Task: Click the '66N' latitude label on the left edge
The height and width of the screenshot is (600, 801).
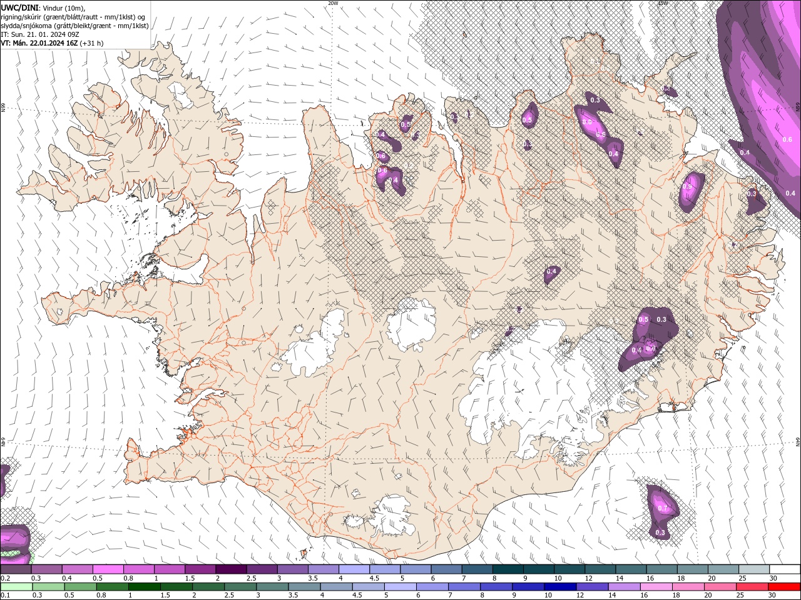Action: 3,108
